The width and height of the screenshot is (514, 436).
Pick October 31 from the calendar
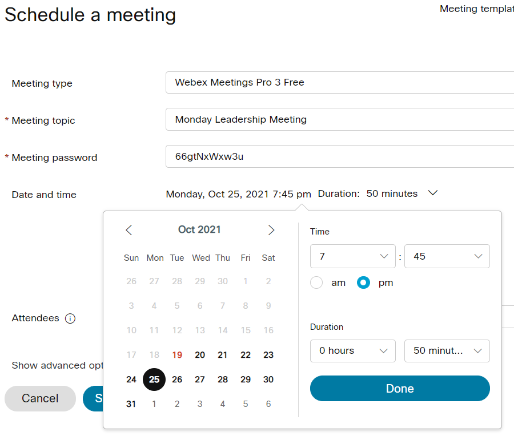point(131,403)
